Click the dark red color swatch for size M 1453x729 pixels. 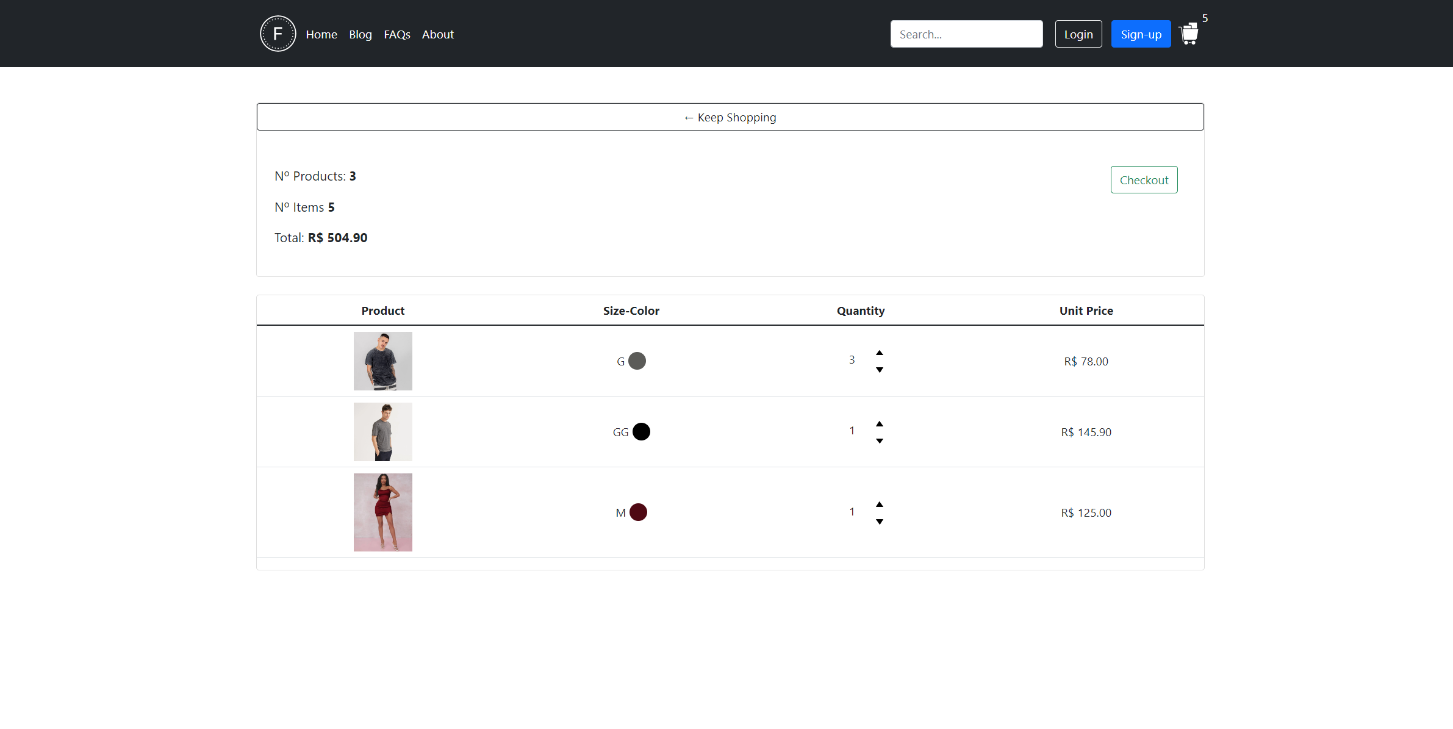pos(638,512)
